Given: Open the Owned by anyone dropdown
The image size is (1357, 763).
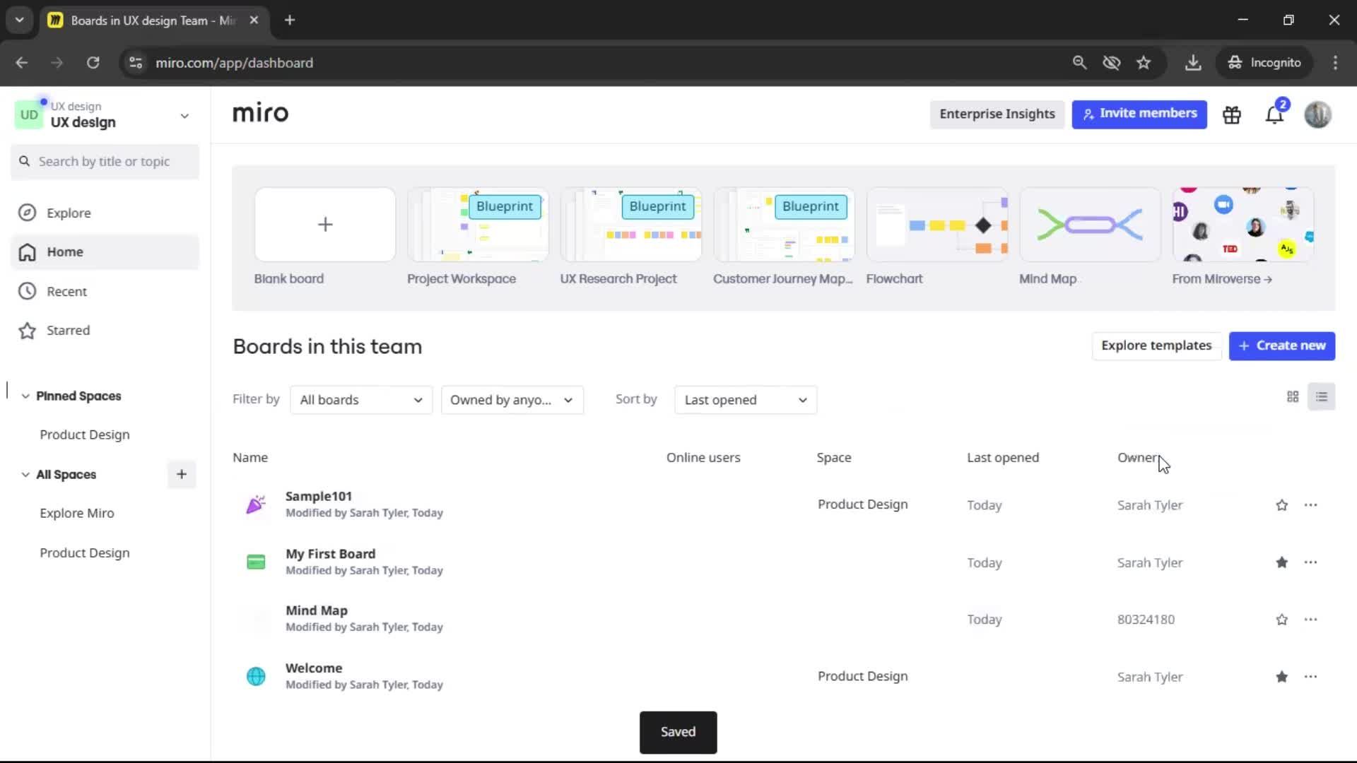Looking at the screenshot, I should coord(512,400).
